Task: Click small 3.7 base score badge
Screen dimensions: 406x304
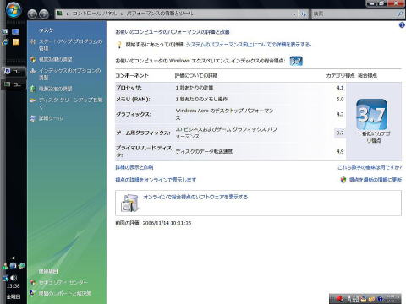Action: (296, 61)
